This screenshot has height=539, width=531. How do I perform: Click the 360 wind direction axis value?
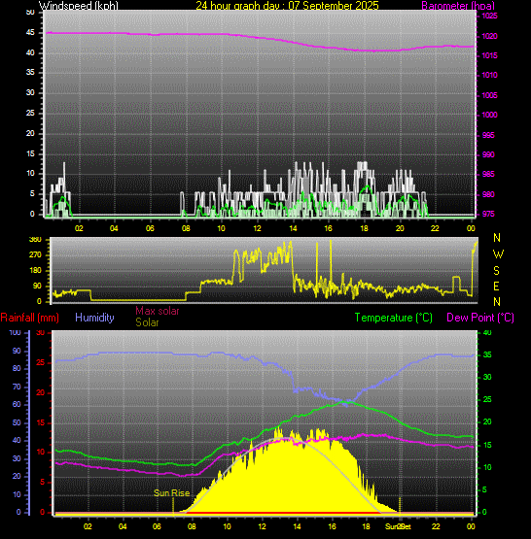click(35, 239)
